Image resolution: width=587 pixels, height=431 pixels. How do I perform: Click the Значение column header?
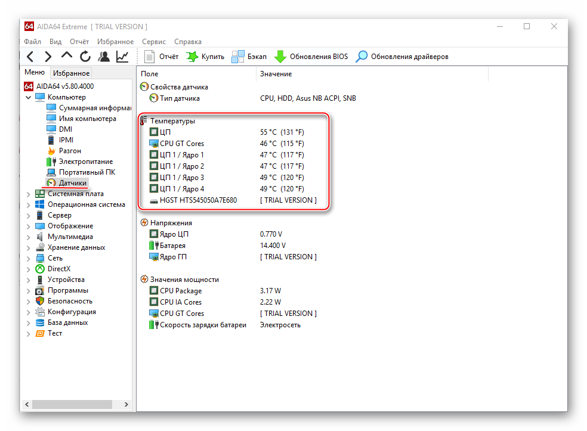(x=276, y=74)
